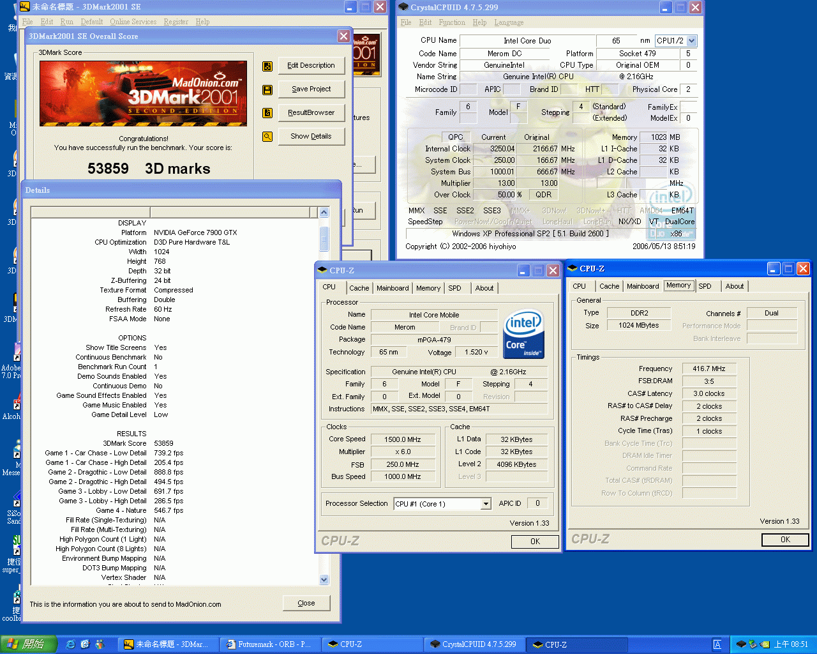This screenshot has width=817, height=654.
Task: Click Details list scroll down arrow
Action: [x=324, y=579]
